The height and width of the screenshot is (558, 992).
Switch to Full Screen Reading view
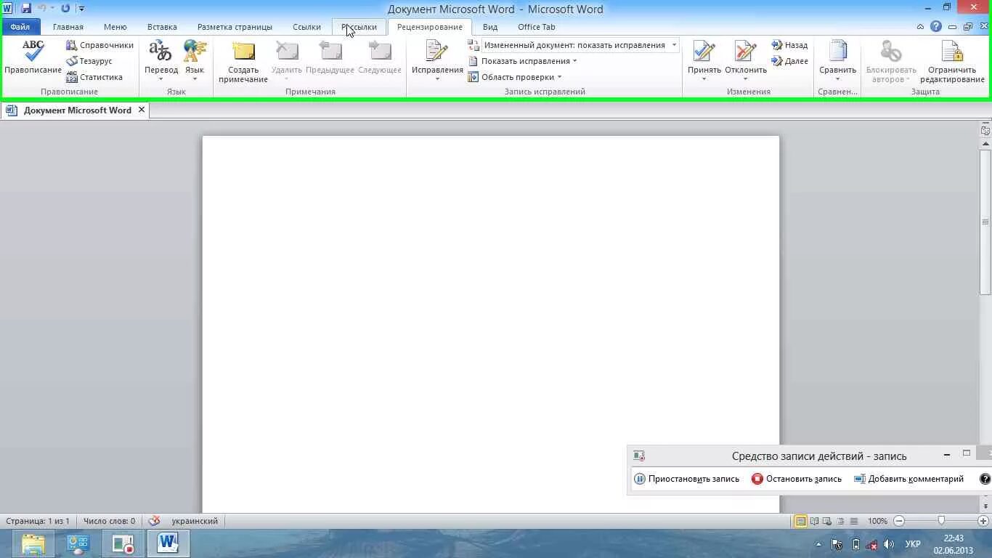815,521
